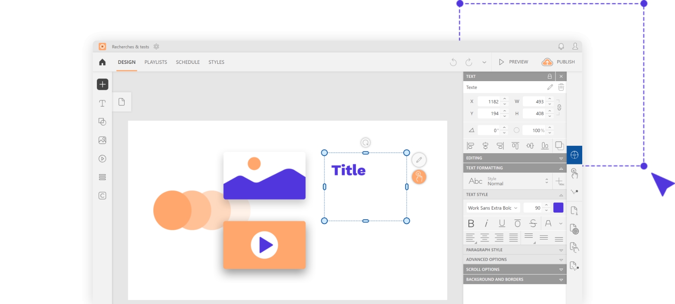Image resolution: width=675 pixels, height=304 pixels.
Task: Expand the ADVANCED OPTIONS section
Action: [x=515, y=260]
